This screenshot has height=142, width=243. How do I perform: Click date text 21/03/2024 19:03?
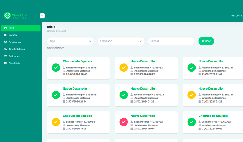(x=212, y=129)
